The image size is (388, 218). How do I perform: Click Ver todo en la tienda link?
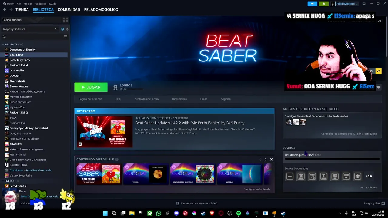[257, 189]
